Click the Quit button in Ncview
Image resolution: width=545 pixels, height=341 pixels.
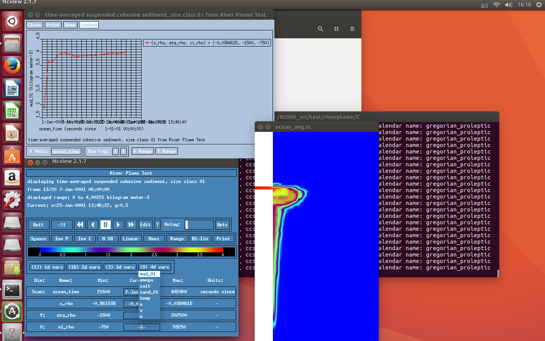(x=38, y=225)
